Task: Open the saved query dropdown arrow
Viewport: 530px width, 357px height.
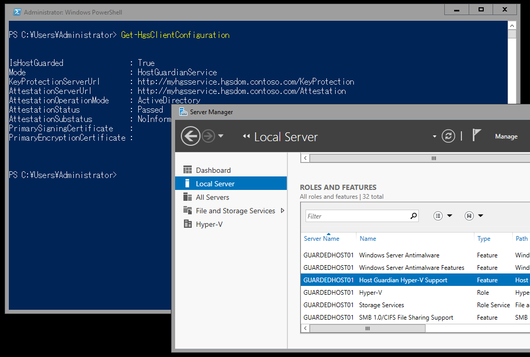Action: coord(479,215)
